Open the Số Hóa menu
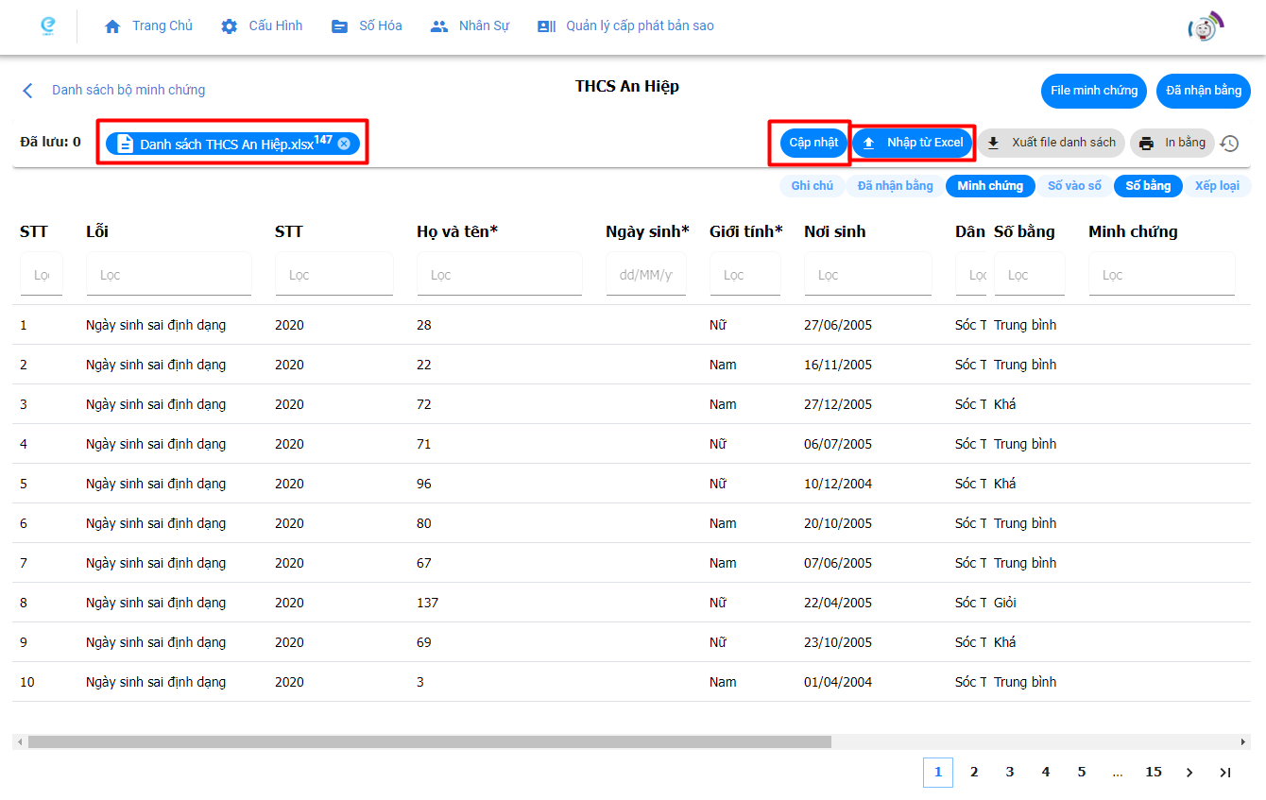 coord(367,26)
